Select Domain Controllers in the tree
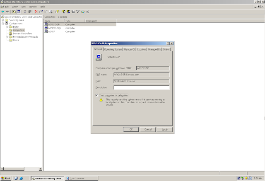The width and height of the screenshot is (265, 181). click(x=22, y=34)
